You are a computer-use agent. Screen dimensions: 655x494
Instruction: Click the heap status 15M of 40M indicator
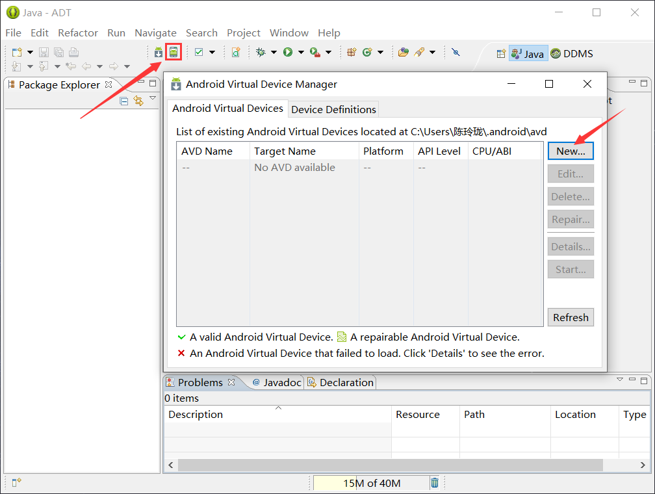click(x=372, y=483)
